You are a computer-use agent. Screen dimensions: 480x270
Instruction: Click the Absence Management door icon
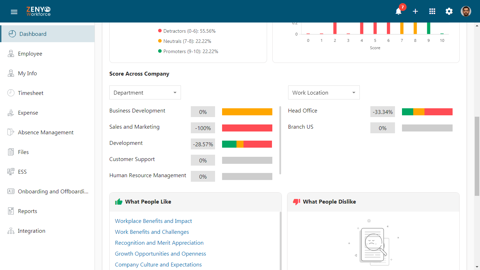click(x=11, y=132)
